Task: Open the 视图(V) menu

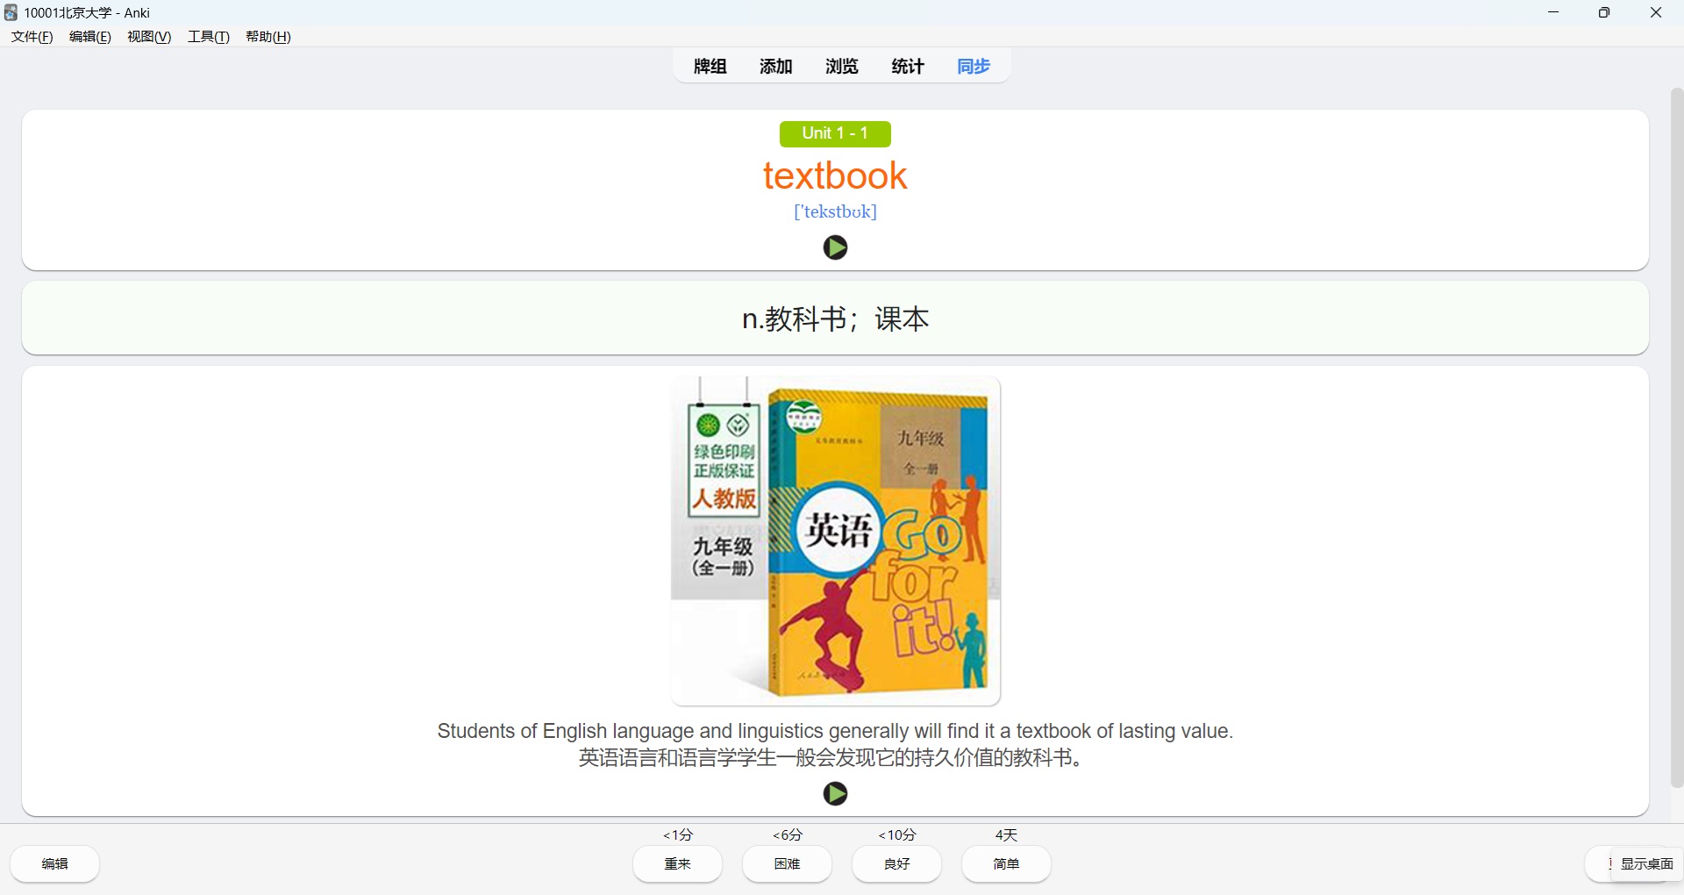Action: [x=149, y=37]
